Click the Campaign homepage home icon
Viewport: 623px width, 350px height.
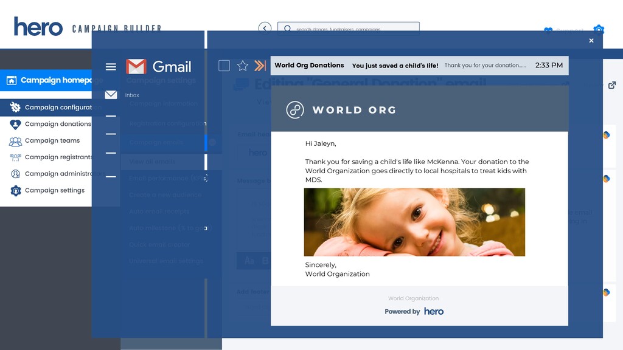point(12,81)
